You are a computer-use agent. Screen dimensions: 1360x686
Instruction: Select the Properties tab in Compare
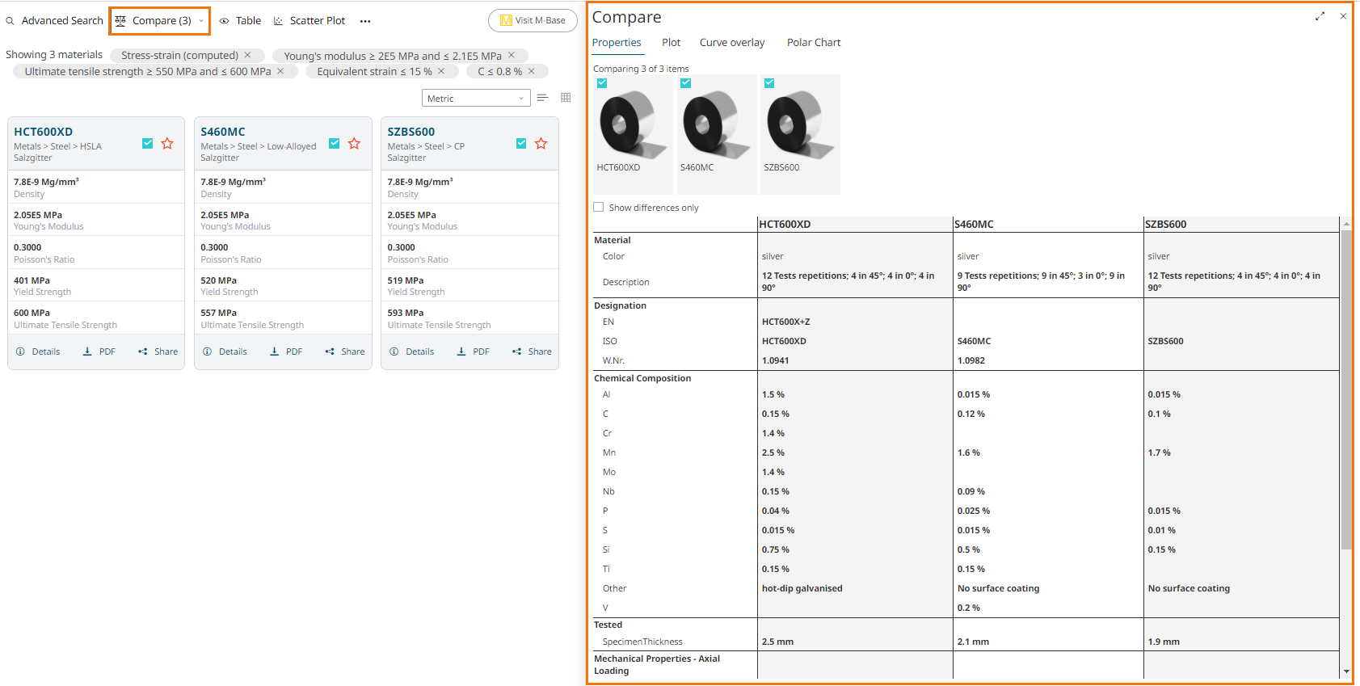617,43
